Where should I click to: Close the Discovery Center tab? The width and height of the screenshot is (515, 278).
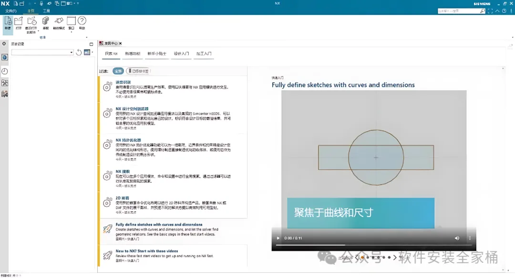click(121, 43)
